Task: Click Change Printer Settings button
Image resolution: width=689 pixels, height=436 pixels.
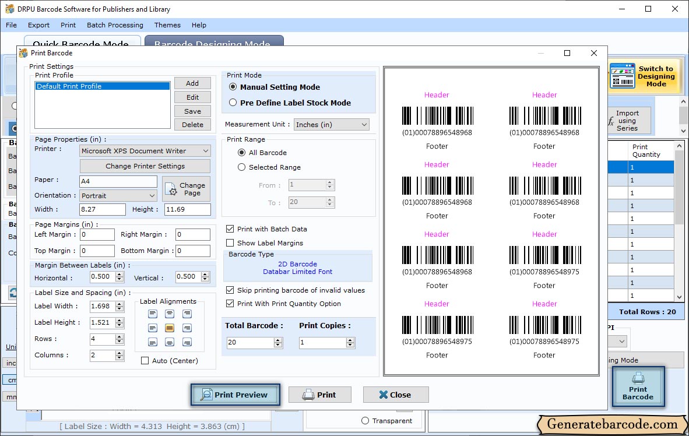Action: (145, 166)
